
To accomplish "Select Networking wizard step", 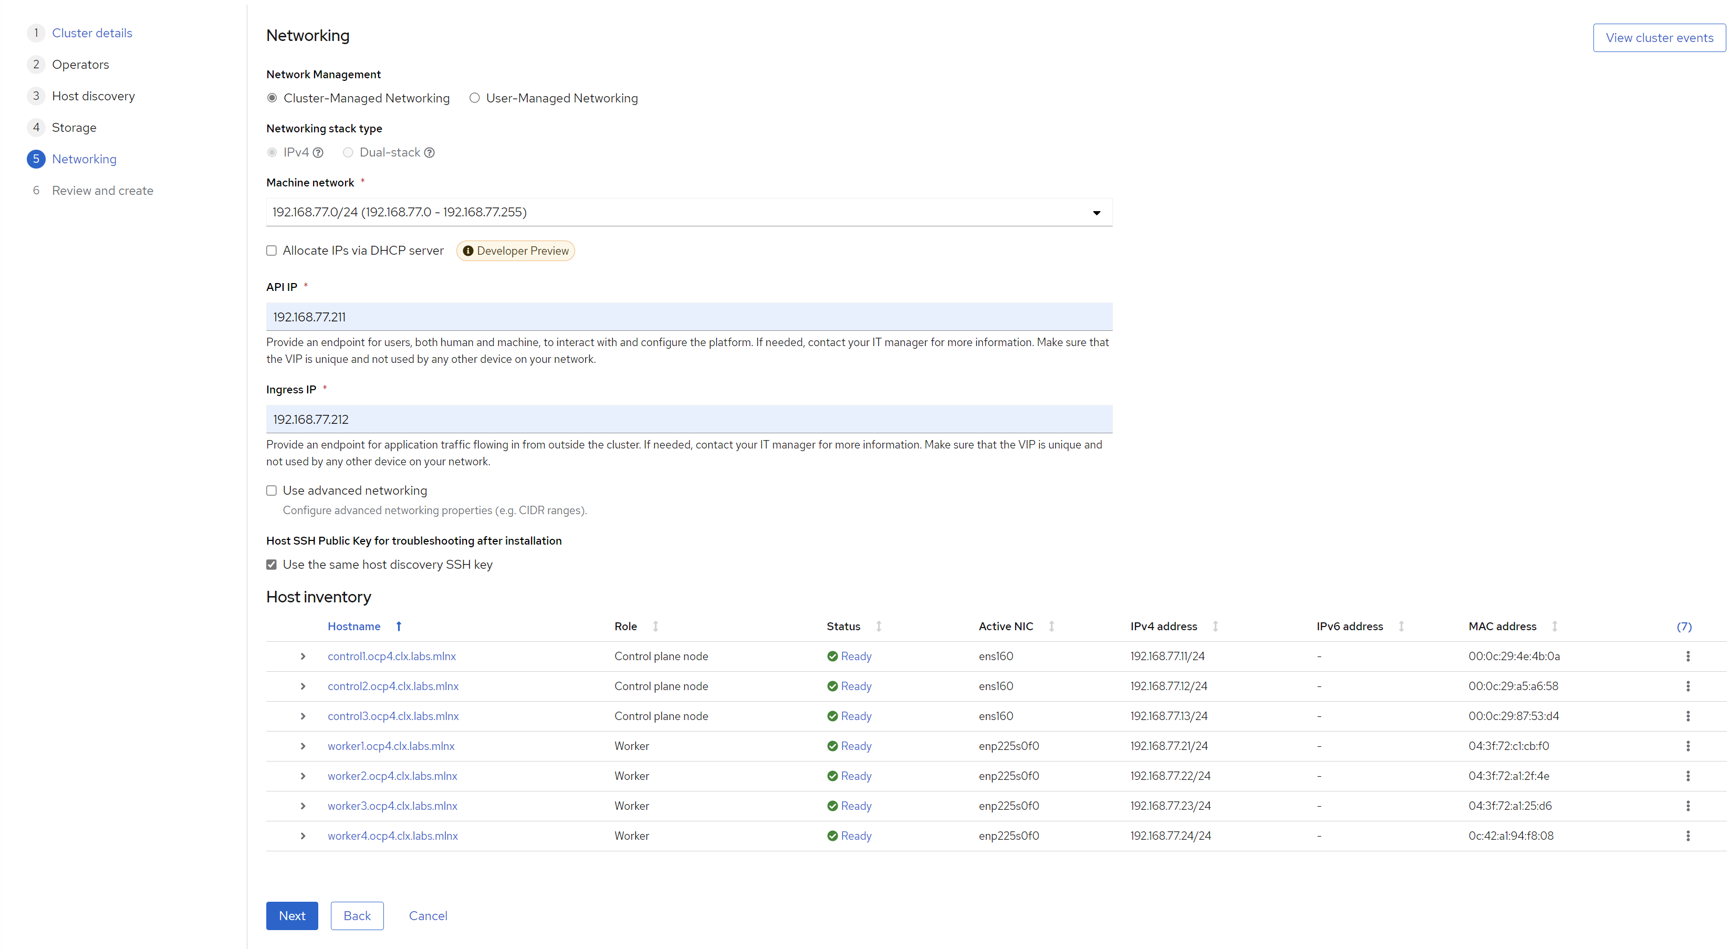I will (x=84, y=159).
